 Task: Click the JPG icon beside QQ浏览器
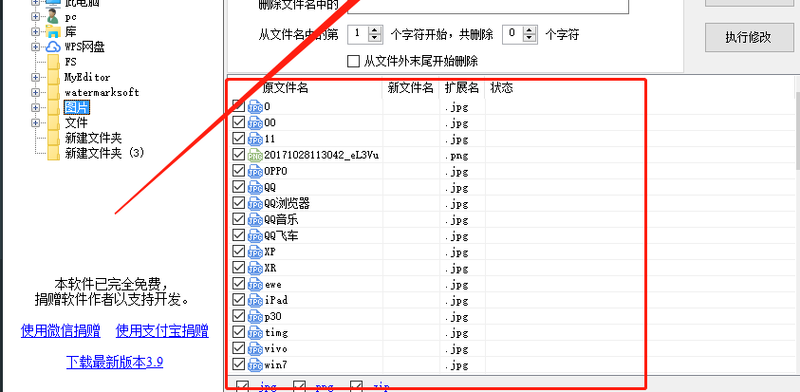tap(255, 204)
